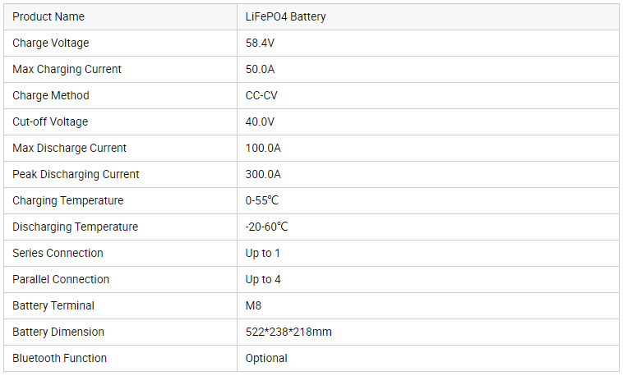This screenshot has width=623, height=376.
Task: Click the "Charge Voltage" row label
Action: pos(51,44)
